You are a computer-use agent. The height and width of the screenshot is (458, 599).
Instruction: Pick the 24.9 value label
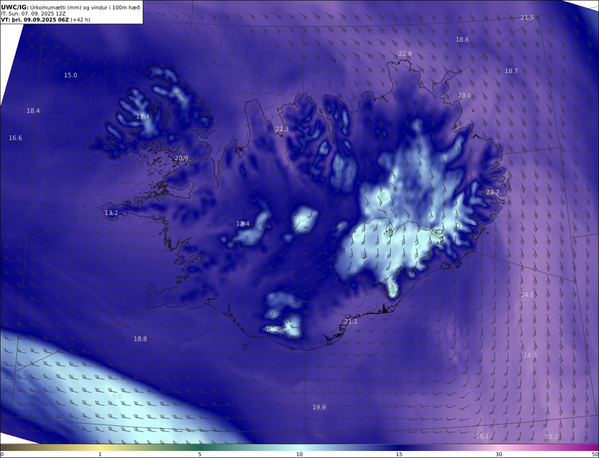tap(530, 355)
